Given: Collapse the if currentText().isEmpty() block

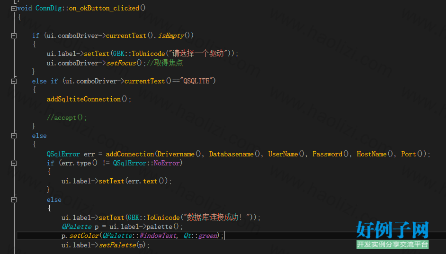Looking at the screenshot, I should (14, 36).
